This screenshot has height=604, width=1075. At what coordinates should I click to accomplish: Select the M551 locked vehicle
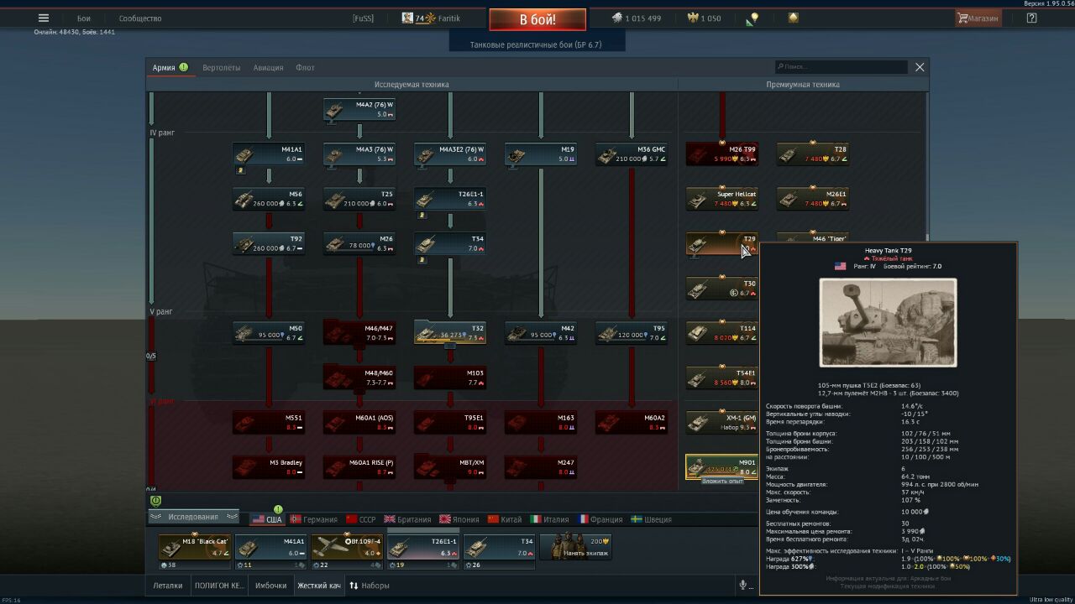click(269, 422)
